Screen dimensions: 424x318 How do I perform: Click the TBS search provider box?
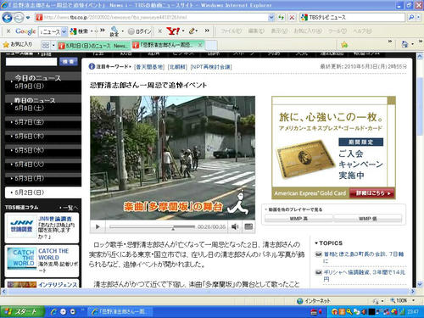(353, 18)
